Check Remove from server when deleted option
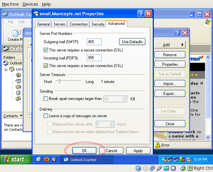213x172 pixels. 50,131
